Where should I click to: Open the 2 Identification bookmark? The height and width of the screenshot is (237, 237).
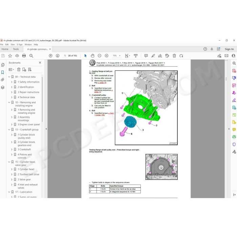pos(26,87)
